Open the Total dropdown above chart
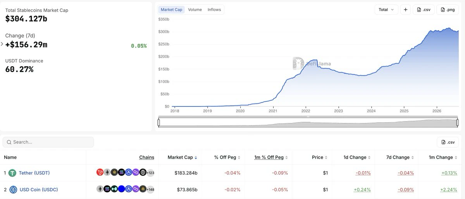 pos(386,10)
